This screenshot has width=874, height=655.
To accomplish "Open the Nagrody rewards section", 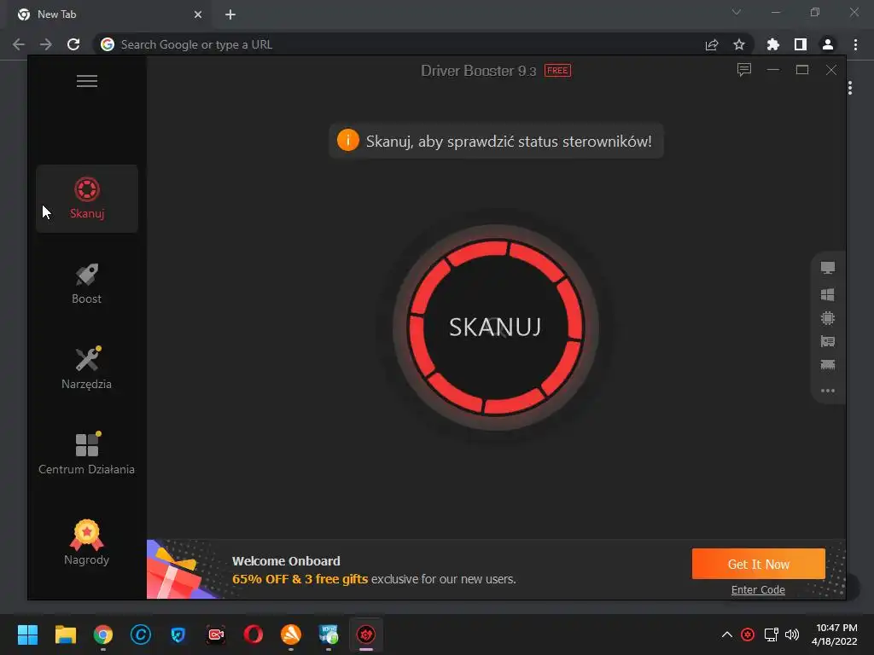I will coord(86,542).
